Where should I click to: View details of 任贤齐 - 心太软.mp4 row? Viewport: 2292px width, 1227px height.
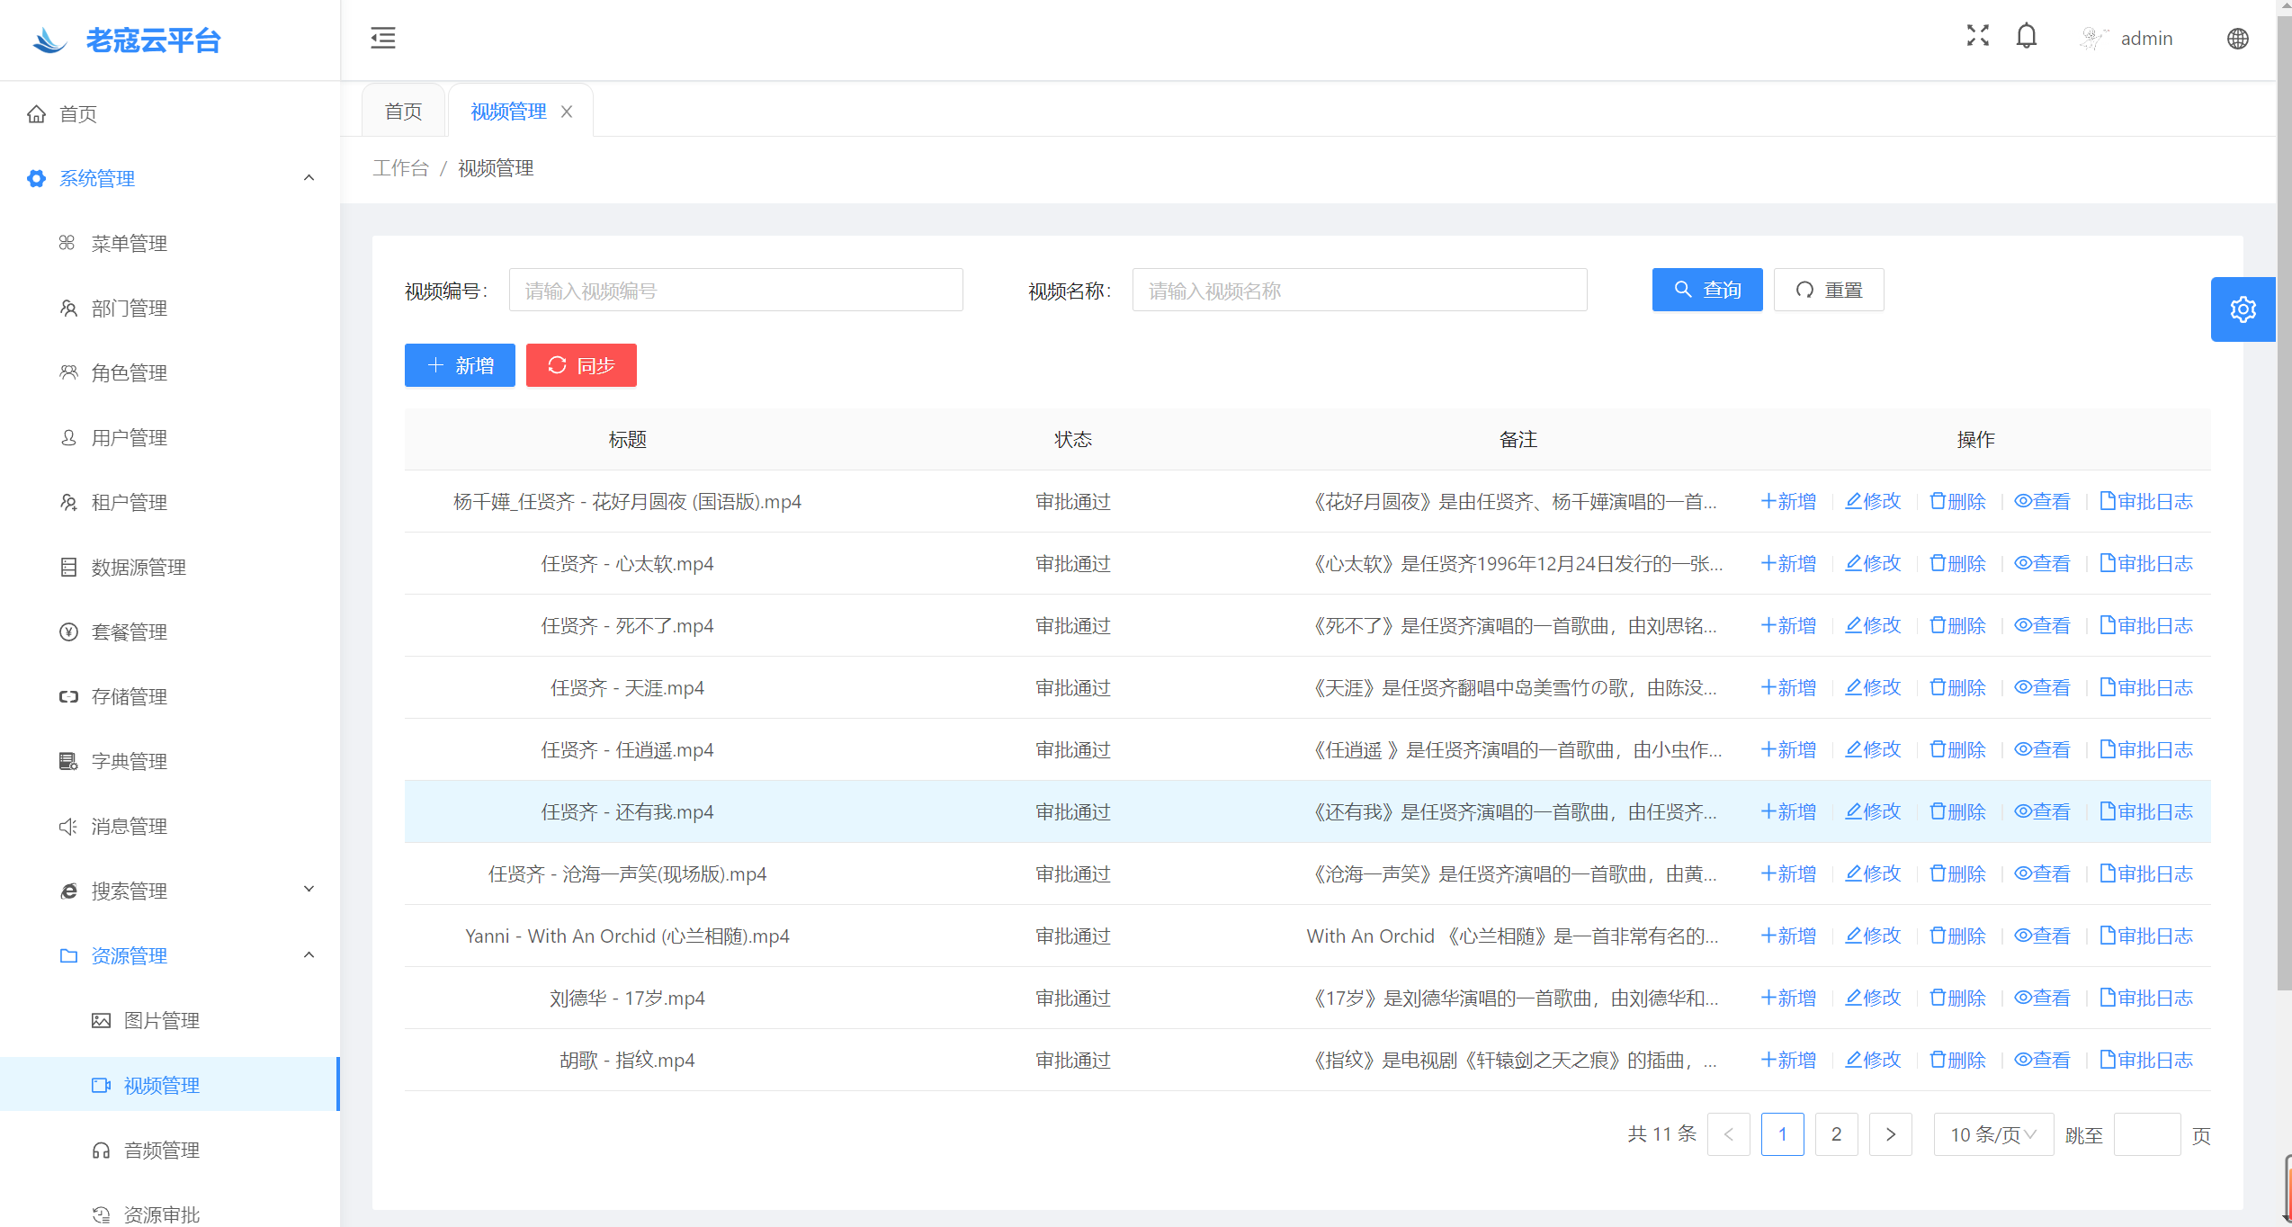pos(2042,564)
